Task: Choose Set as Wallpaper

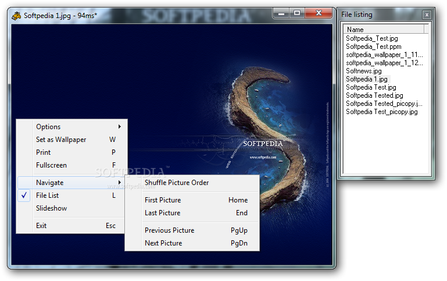Action: [71, 140]
